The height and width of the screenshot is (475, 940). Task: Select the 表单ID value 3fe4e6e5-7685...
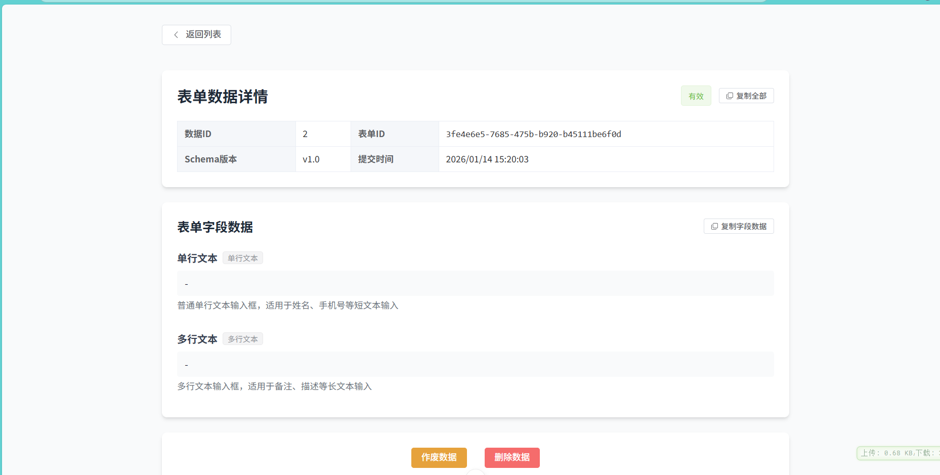click(x=533, y=135)
